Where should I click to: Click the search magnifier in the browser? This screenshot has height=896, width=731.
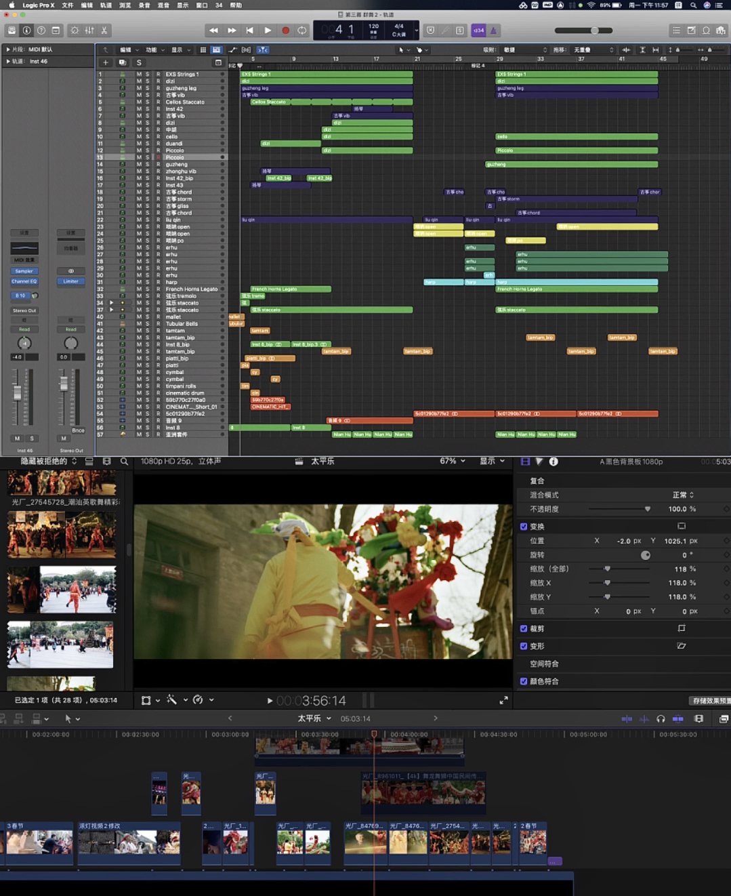coord(124,462)
